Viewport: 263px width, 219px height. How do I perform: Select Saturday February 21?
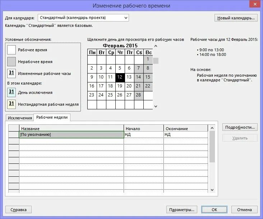click(139, 86)
